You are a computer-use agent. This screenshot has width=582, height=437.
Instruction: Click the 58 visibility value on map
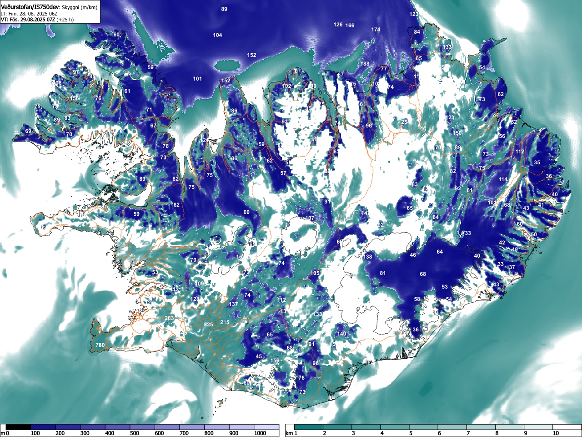tap(417, 299)
